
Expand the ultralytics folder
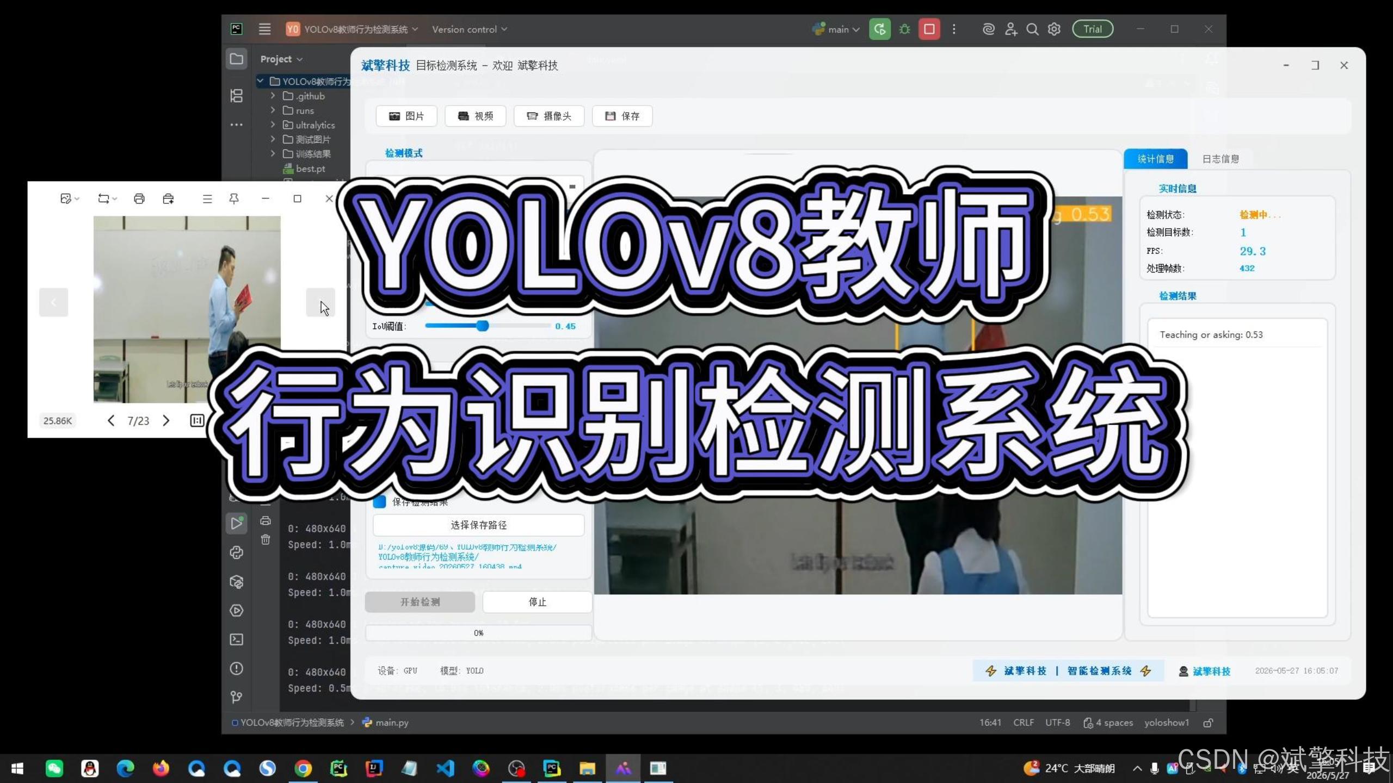point(273,125)
